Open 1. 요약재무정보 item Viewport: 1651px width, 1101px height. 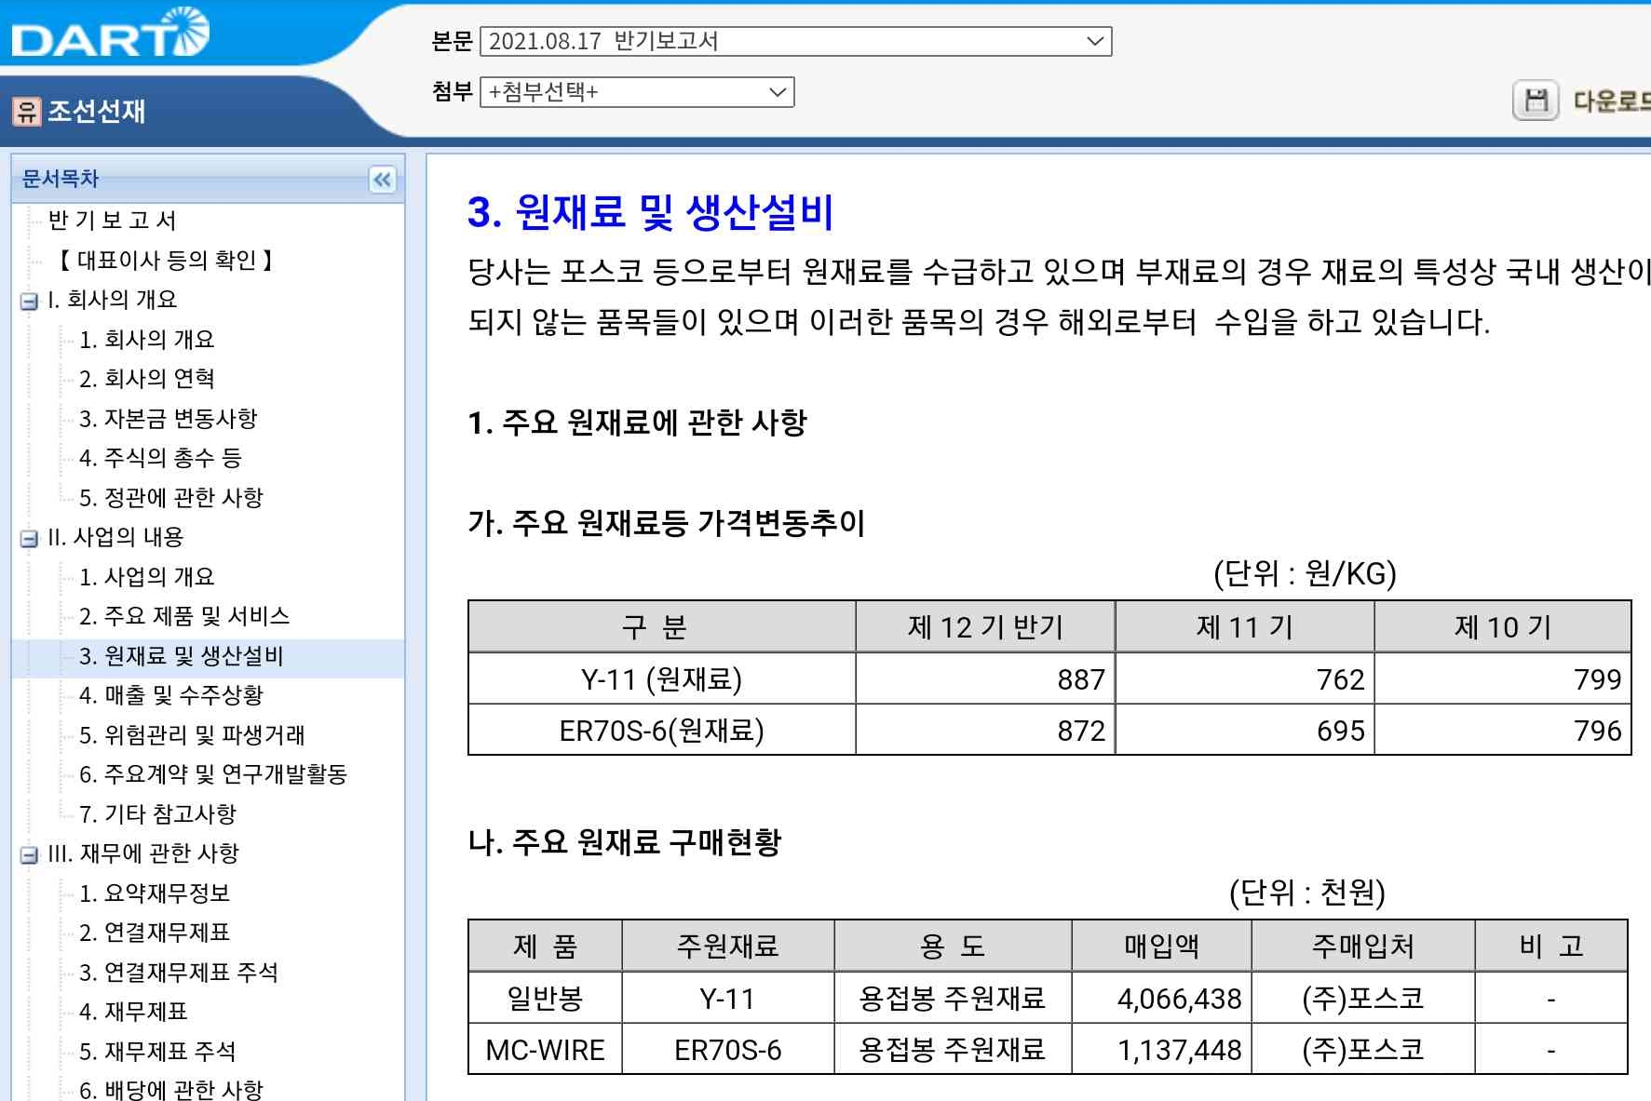pos(154,893)
